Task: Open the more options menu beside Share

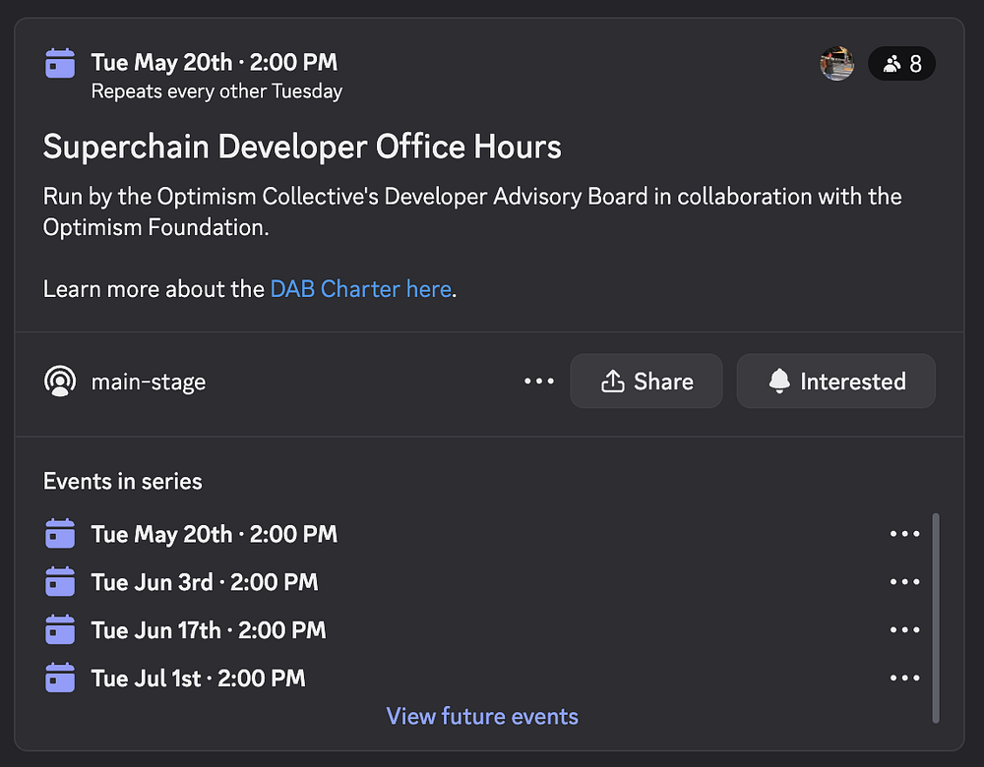Action: 539,381
